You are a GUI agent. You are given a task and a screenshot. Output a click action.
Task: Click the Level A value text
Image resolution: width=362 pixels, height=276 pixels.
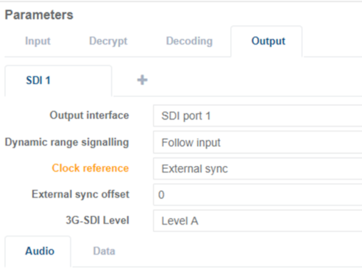click(180, 221)
